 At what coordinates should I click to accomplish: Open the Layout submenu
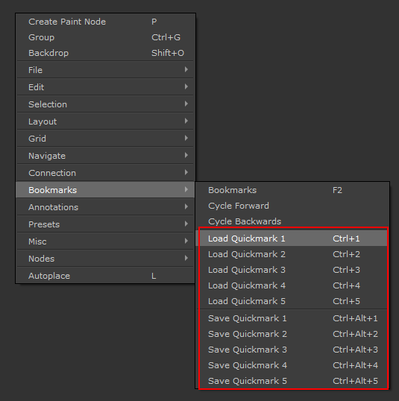tap(105, 121)
